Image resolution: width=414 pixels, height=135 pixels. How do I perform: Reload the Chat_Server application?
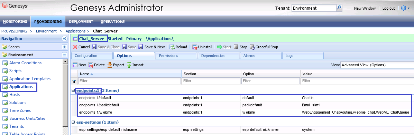(178, 47)
